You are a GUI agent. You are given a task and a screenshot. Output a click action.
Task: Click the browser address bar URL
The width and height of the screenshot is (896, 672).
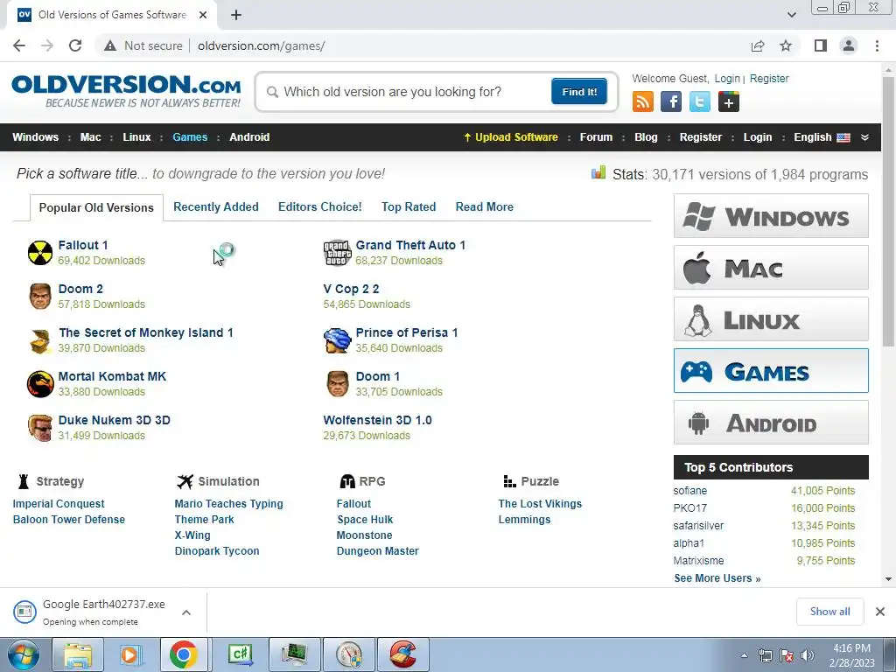click(261, 45)
